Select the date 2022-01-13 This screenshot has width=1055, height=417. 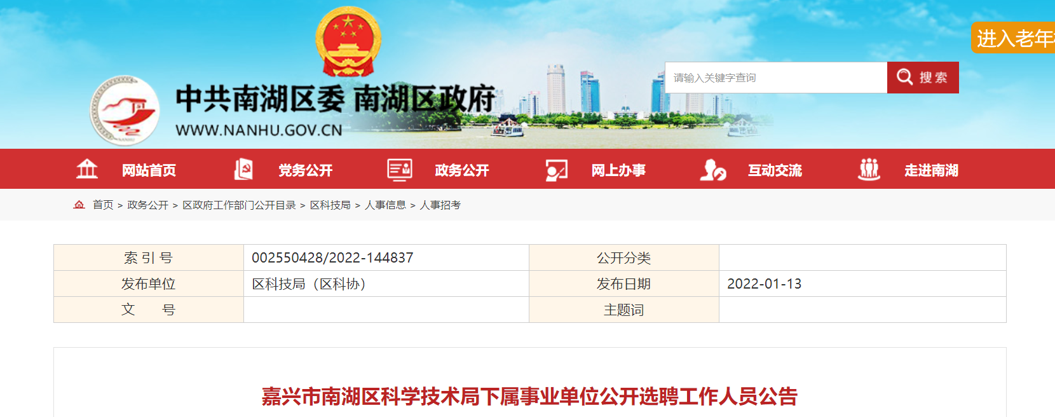764,284
